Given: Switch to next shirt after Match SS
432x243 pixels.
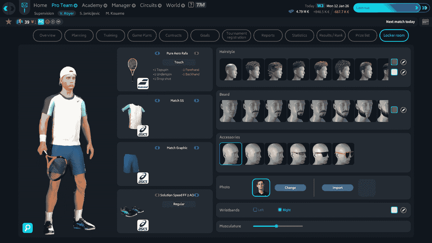Looking at the screenshot, I should point(196,100).
